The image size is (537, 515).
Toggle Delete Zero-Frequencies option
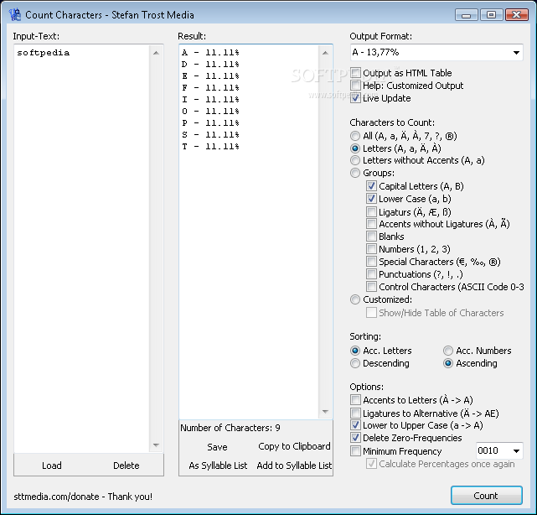[x=355, y=438]
